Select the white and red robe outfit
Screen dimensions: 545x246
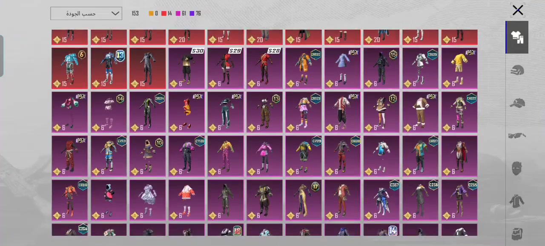pos(342,112)
